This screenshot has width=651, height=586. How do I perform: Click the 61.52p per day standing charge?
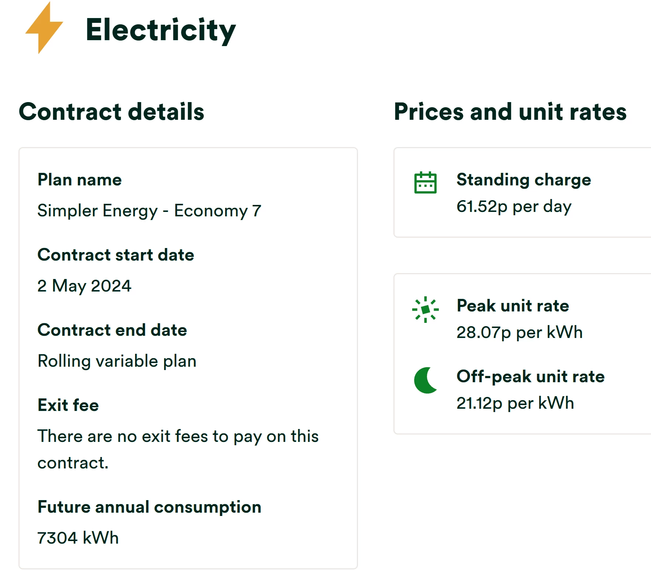[x=514, y=206]
